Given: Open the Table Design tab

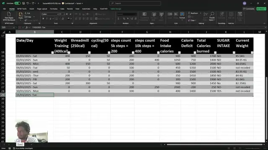Looking at the screenshot, I should [116, 9].
